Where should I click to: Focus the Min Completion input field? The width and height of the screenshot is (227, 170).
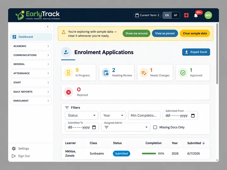pyautogui.click(x=144, y=115)
